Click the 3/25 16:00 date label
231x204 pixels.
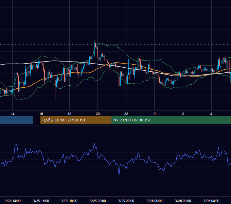click(x=41, y=201)
